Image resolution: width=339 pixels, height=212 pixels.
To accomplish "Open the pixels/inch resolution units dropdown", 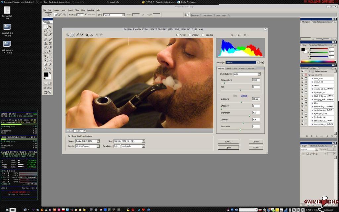I will 133,146.
